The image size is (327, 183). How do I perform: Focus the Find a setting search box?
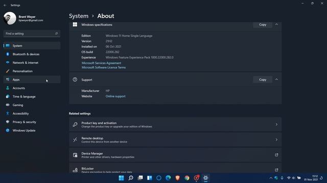click(x=32, y=34)
